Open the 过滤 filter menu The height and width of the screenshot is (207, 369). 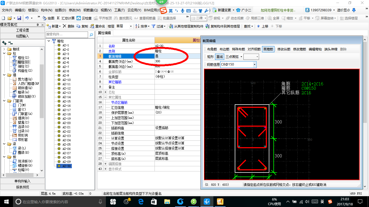(158, 26)
